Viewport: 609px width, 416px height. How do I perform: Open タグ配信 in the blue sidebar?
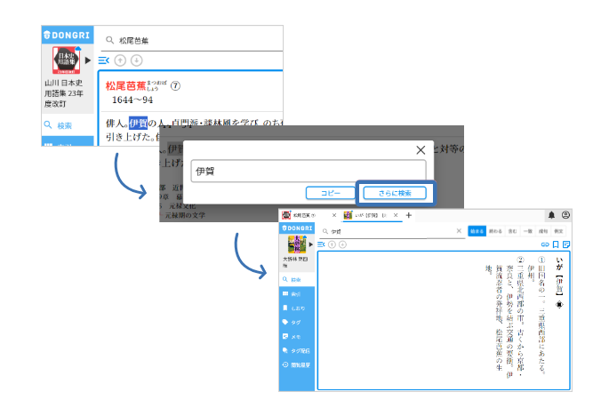pyautogui.click(x=297, y=351)
